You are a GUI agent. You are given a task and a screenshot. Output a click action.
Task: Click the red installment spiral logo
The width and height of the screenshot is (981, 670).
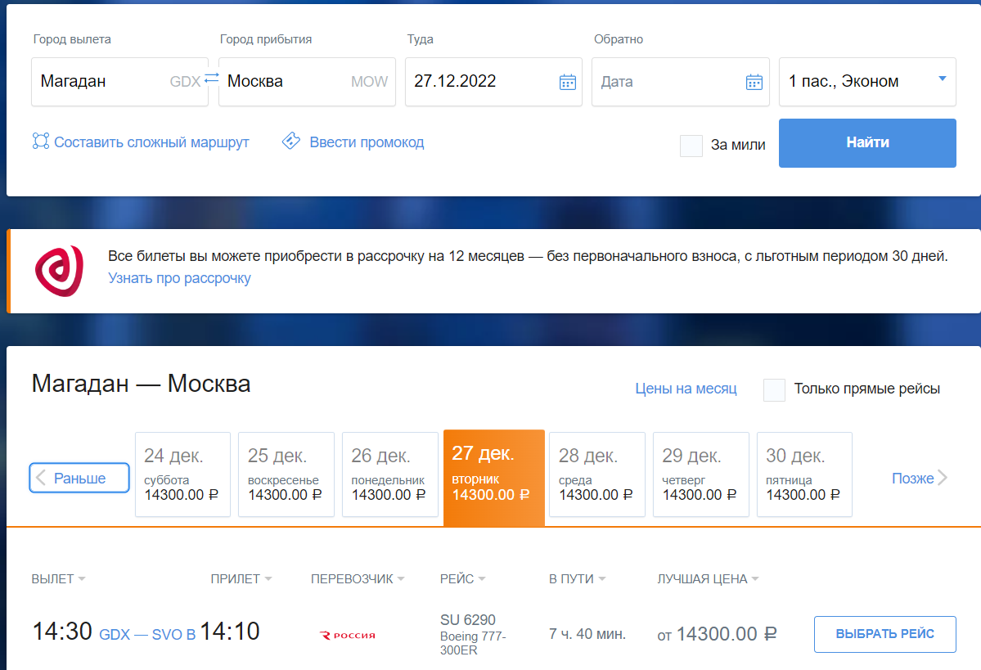[x=60, y=271]
